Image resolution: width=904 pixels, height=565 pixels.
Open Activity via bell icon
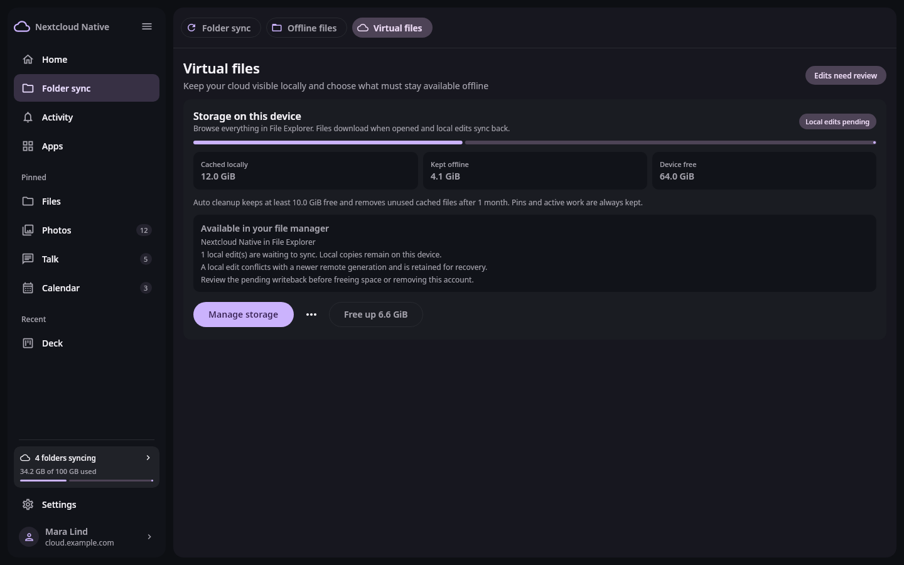[x=28, y=117]
